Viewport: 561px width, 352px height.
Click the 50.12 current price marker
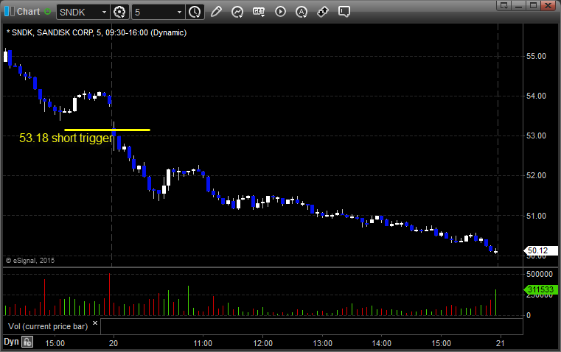[540, 250]
